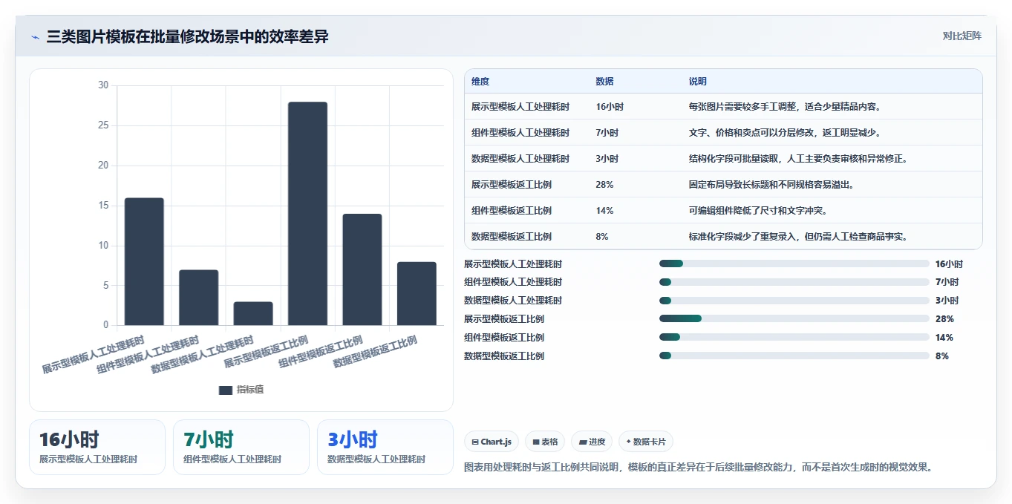Image resolution: width=1012 pixels, height=504 pixels.
Task: Click the description 固定布局导致长标题和不同规格容易溢出
Action: click(x=771, y=185)
